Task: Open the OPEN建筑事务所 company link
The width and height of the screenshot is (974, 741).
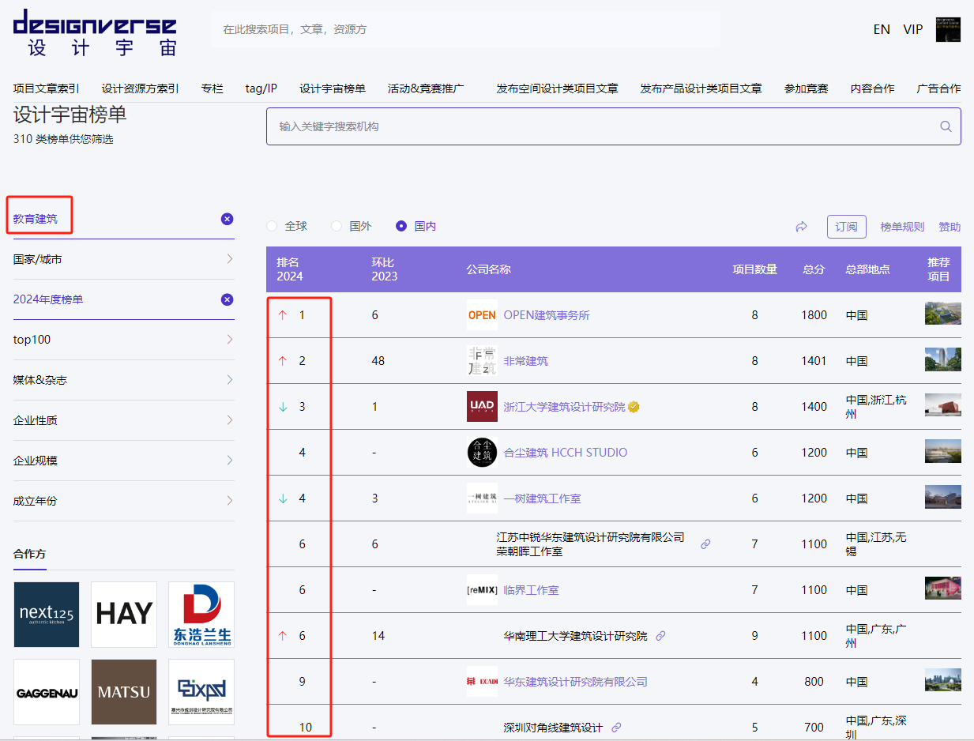Action: pos(547,315)
